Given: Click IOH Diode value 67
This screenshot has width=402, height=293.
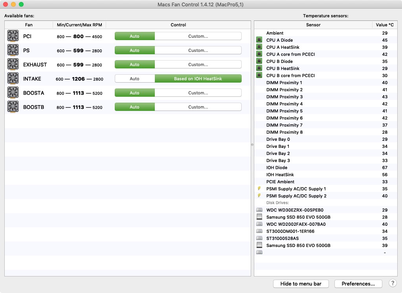Looking at the screenshot, I should 385,167.
